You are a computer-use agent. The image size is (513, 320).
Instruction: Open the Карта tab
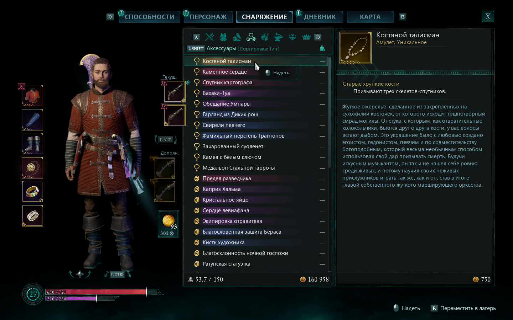click(x=370, y=17)
